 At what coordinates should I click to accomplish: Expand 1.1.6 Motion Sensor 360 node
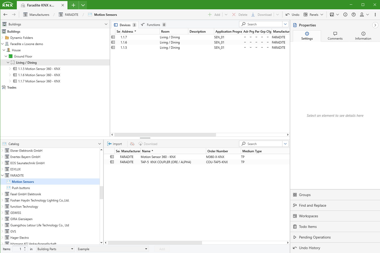pos(10,75)
